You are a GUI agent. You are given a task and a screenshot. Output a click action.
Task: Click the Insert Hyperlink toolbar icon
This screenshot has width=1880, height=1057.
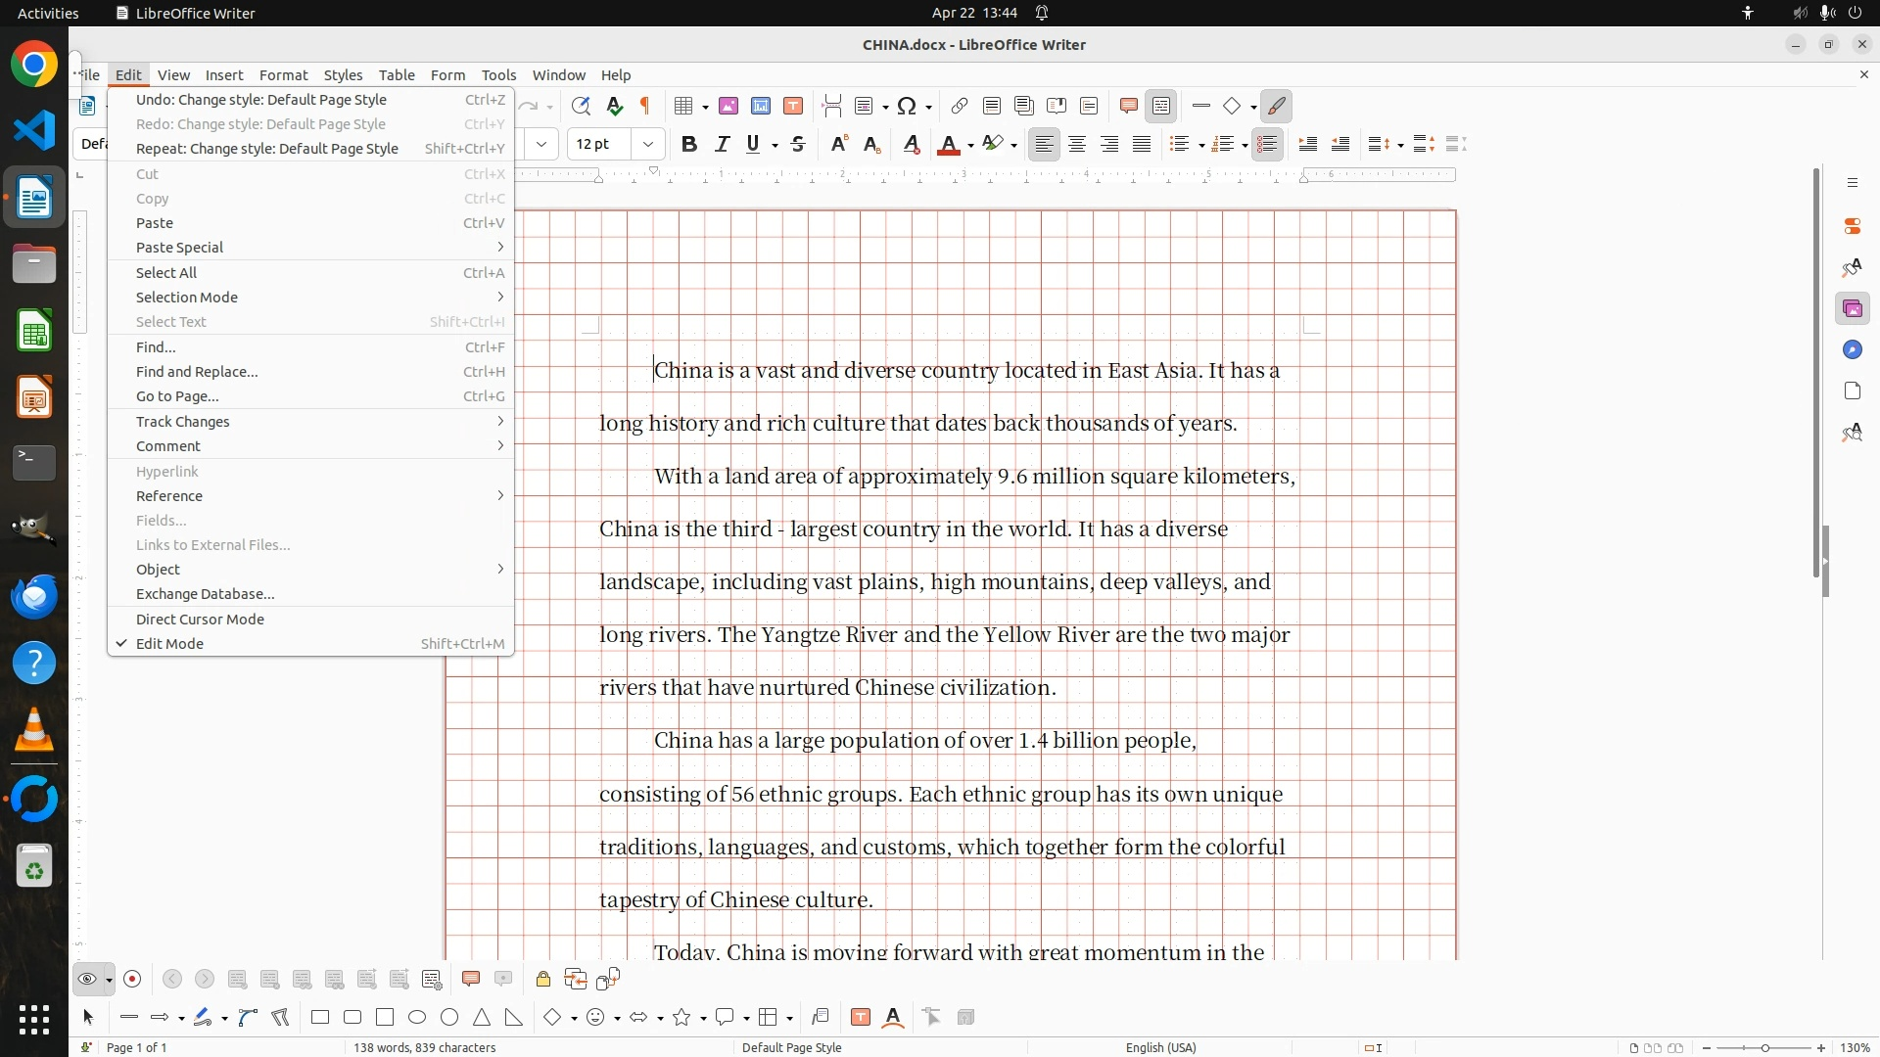click(x=960, y=106)
